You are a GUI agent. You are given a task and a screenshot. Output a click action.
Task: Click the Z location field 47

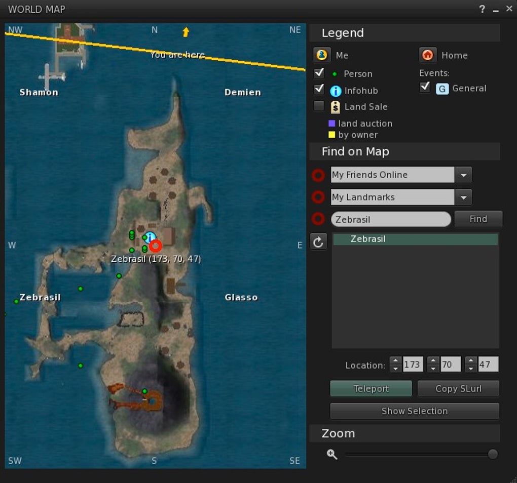[x=488, y=365]
